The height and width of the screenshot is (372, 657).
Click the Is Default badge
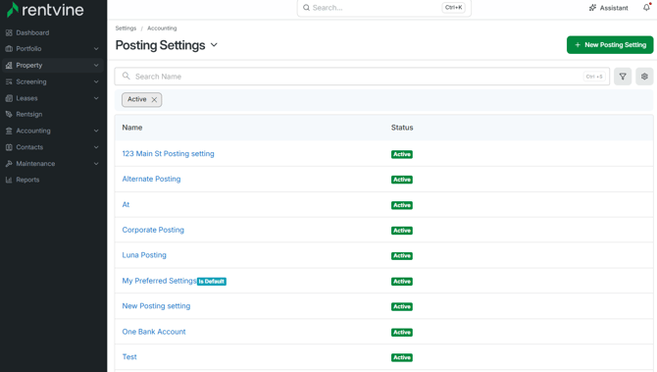coord(212,282)
